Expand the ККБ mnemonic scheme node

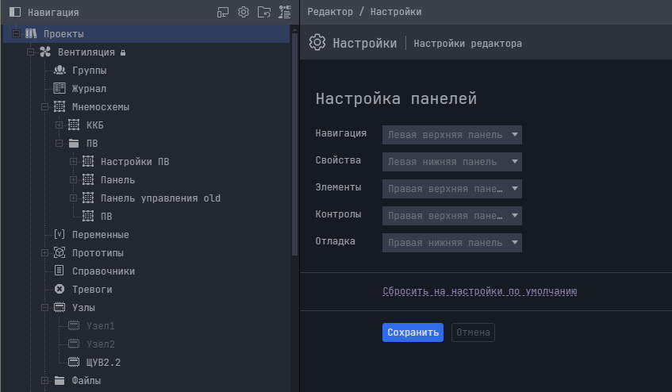59,125
